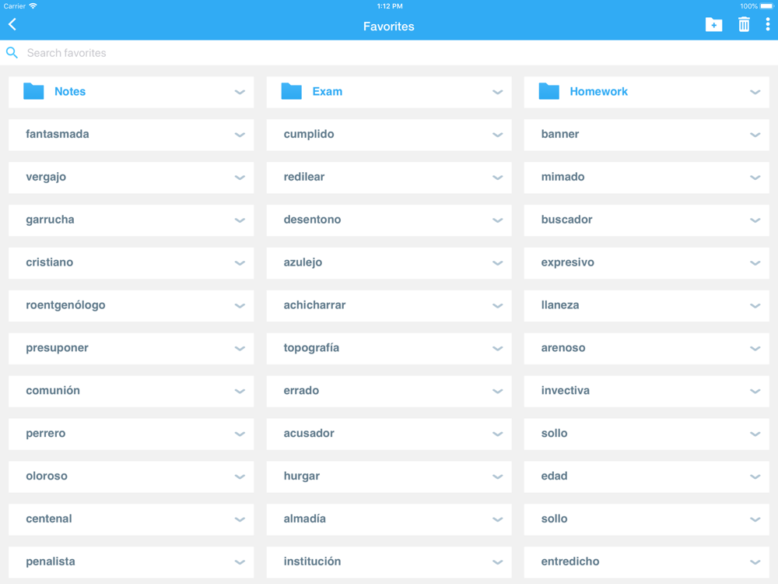Expand the topografía entry chevron

(497, 348)
